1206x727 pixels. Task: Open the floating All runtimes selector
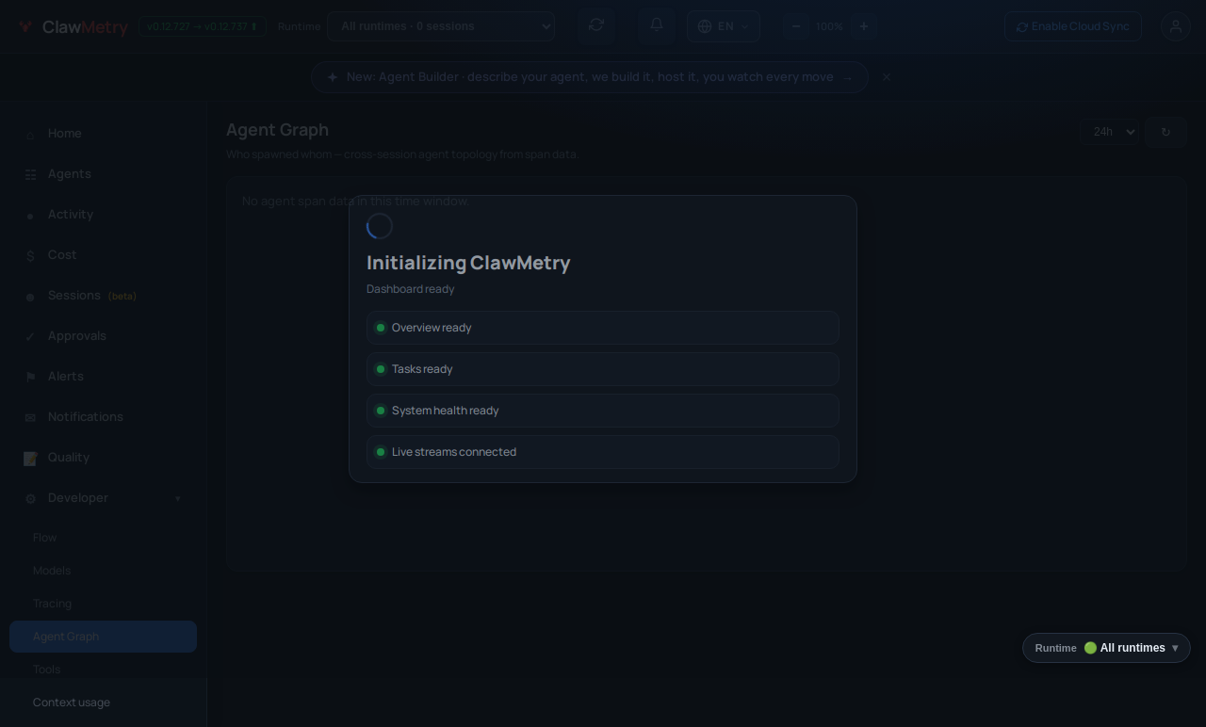(1106, 648)
